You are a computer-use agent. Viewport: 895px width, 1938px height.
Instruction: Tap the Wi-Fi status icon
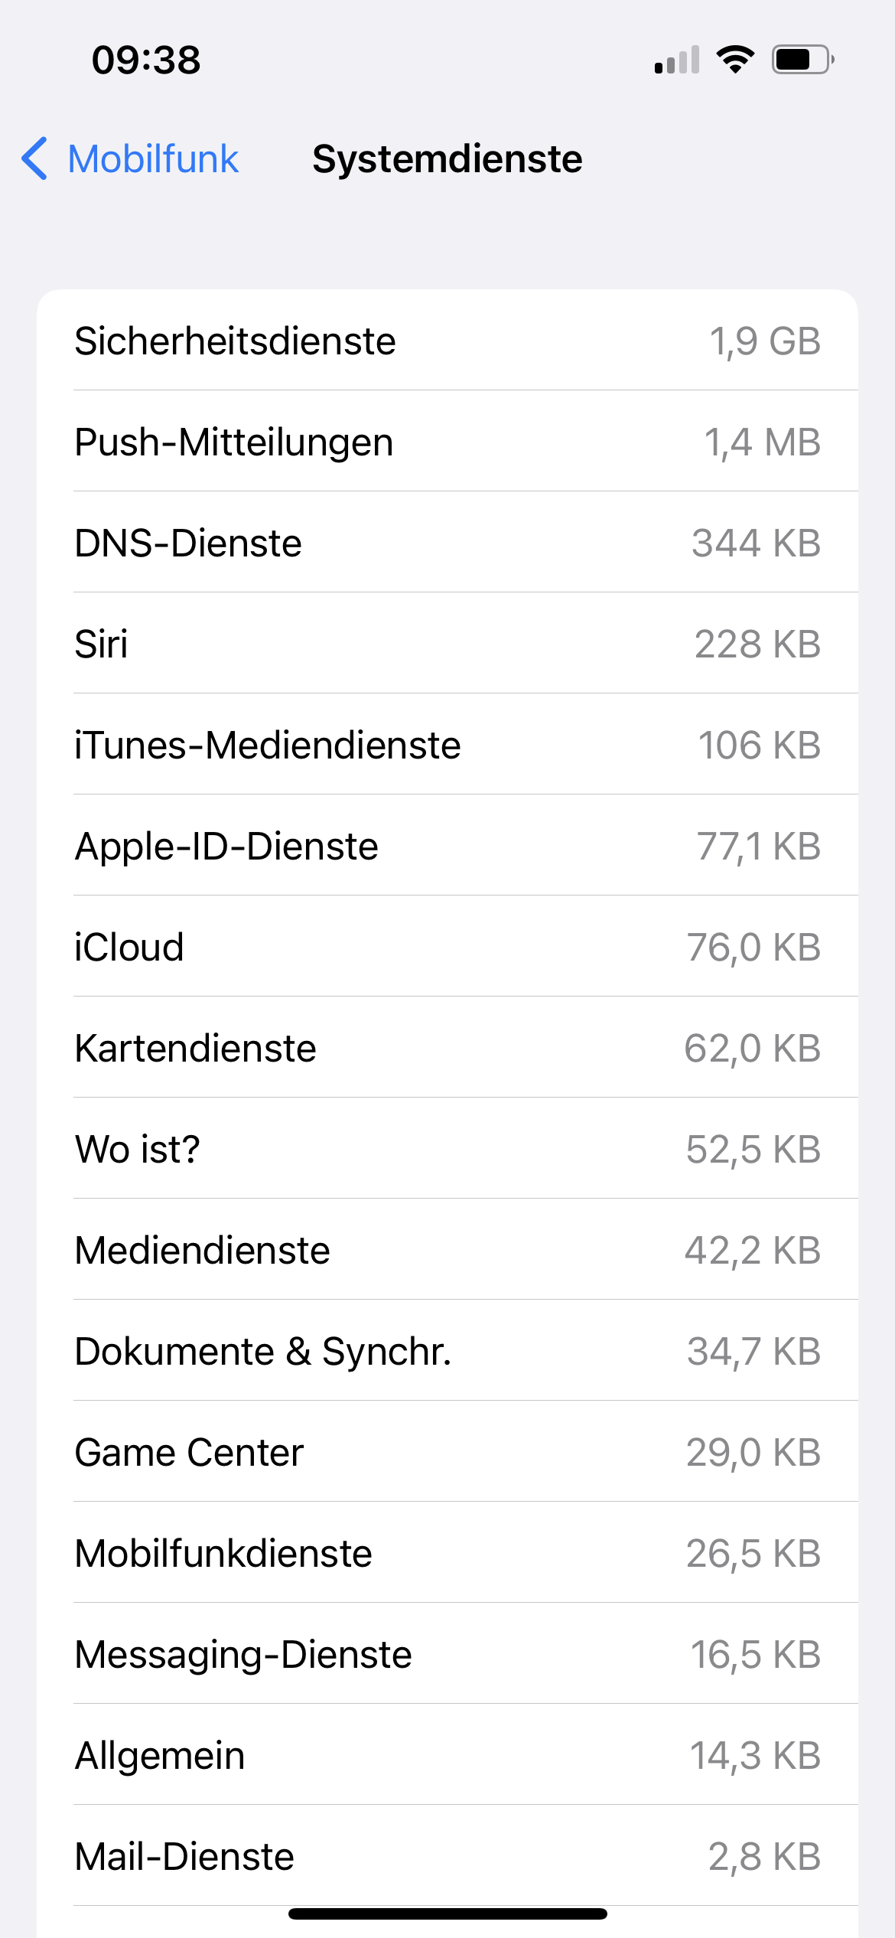click(x=735, y=59)
